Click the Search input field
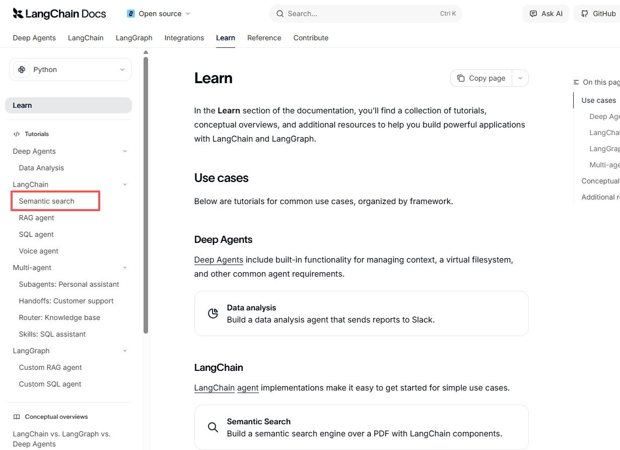Screen dimensions: 620x450 (366, 14)
